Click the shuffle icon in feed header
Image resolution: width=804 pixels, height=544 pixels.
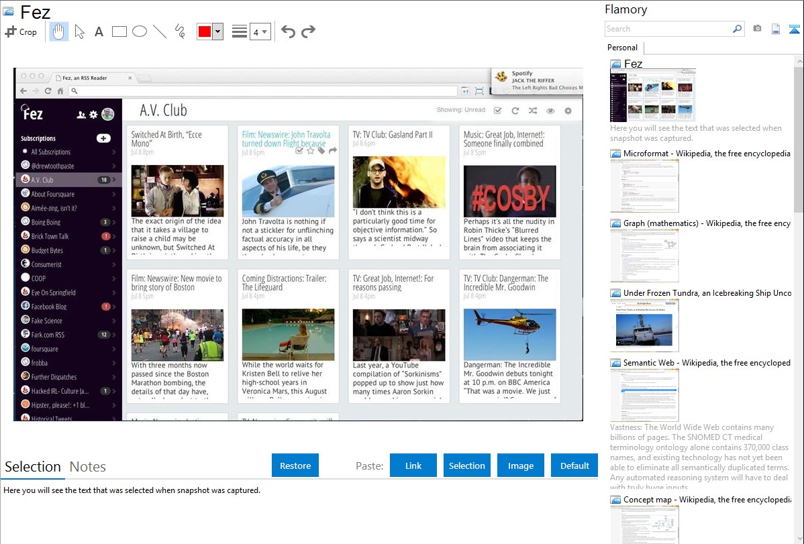[533, 111]
